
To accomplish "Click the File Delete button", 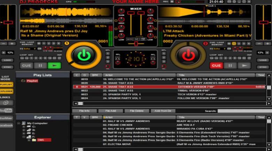I will [x=137, y=111].
